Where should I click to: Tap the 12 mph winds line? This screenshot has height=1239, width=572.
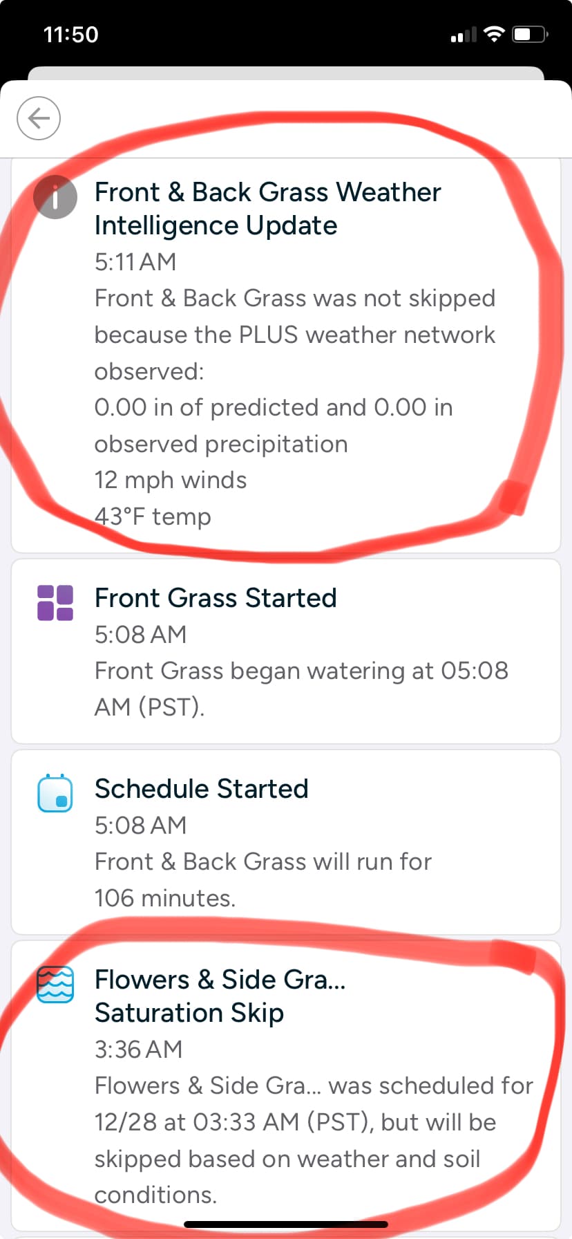171,480
